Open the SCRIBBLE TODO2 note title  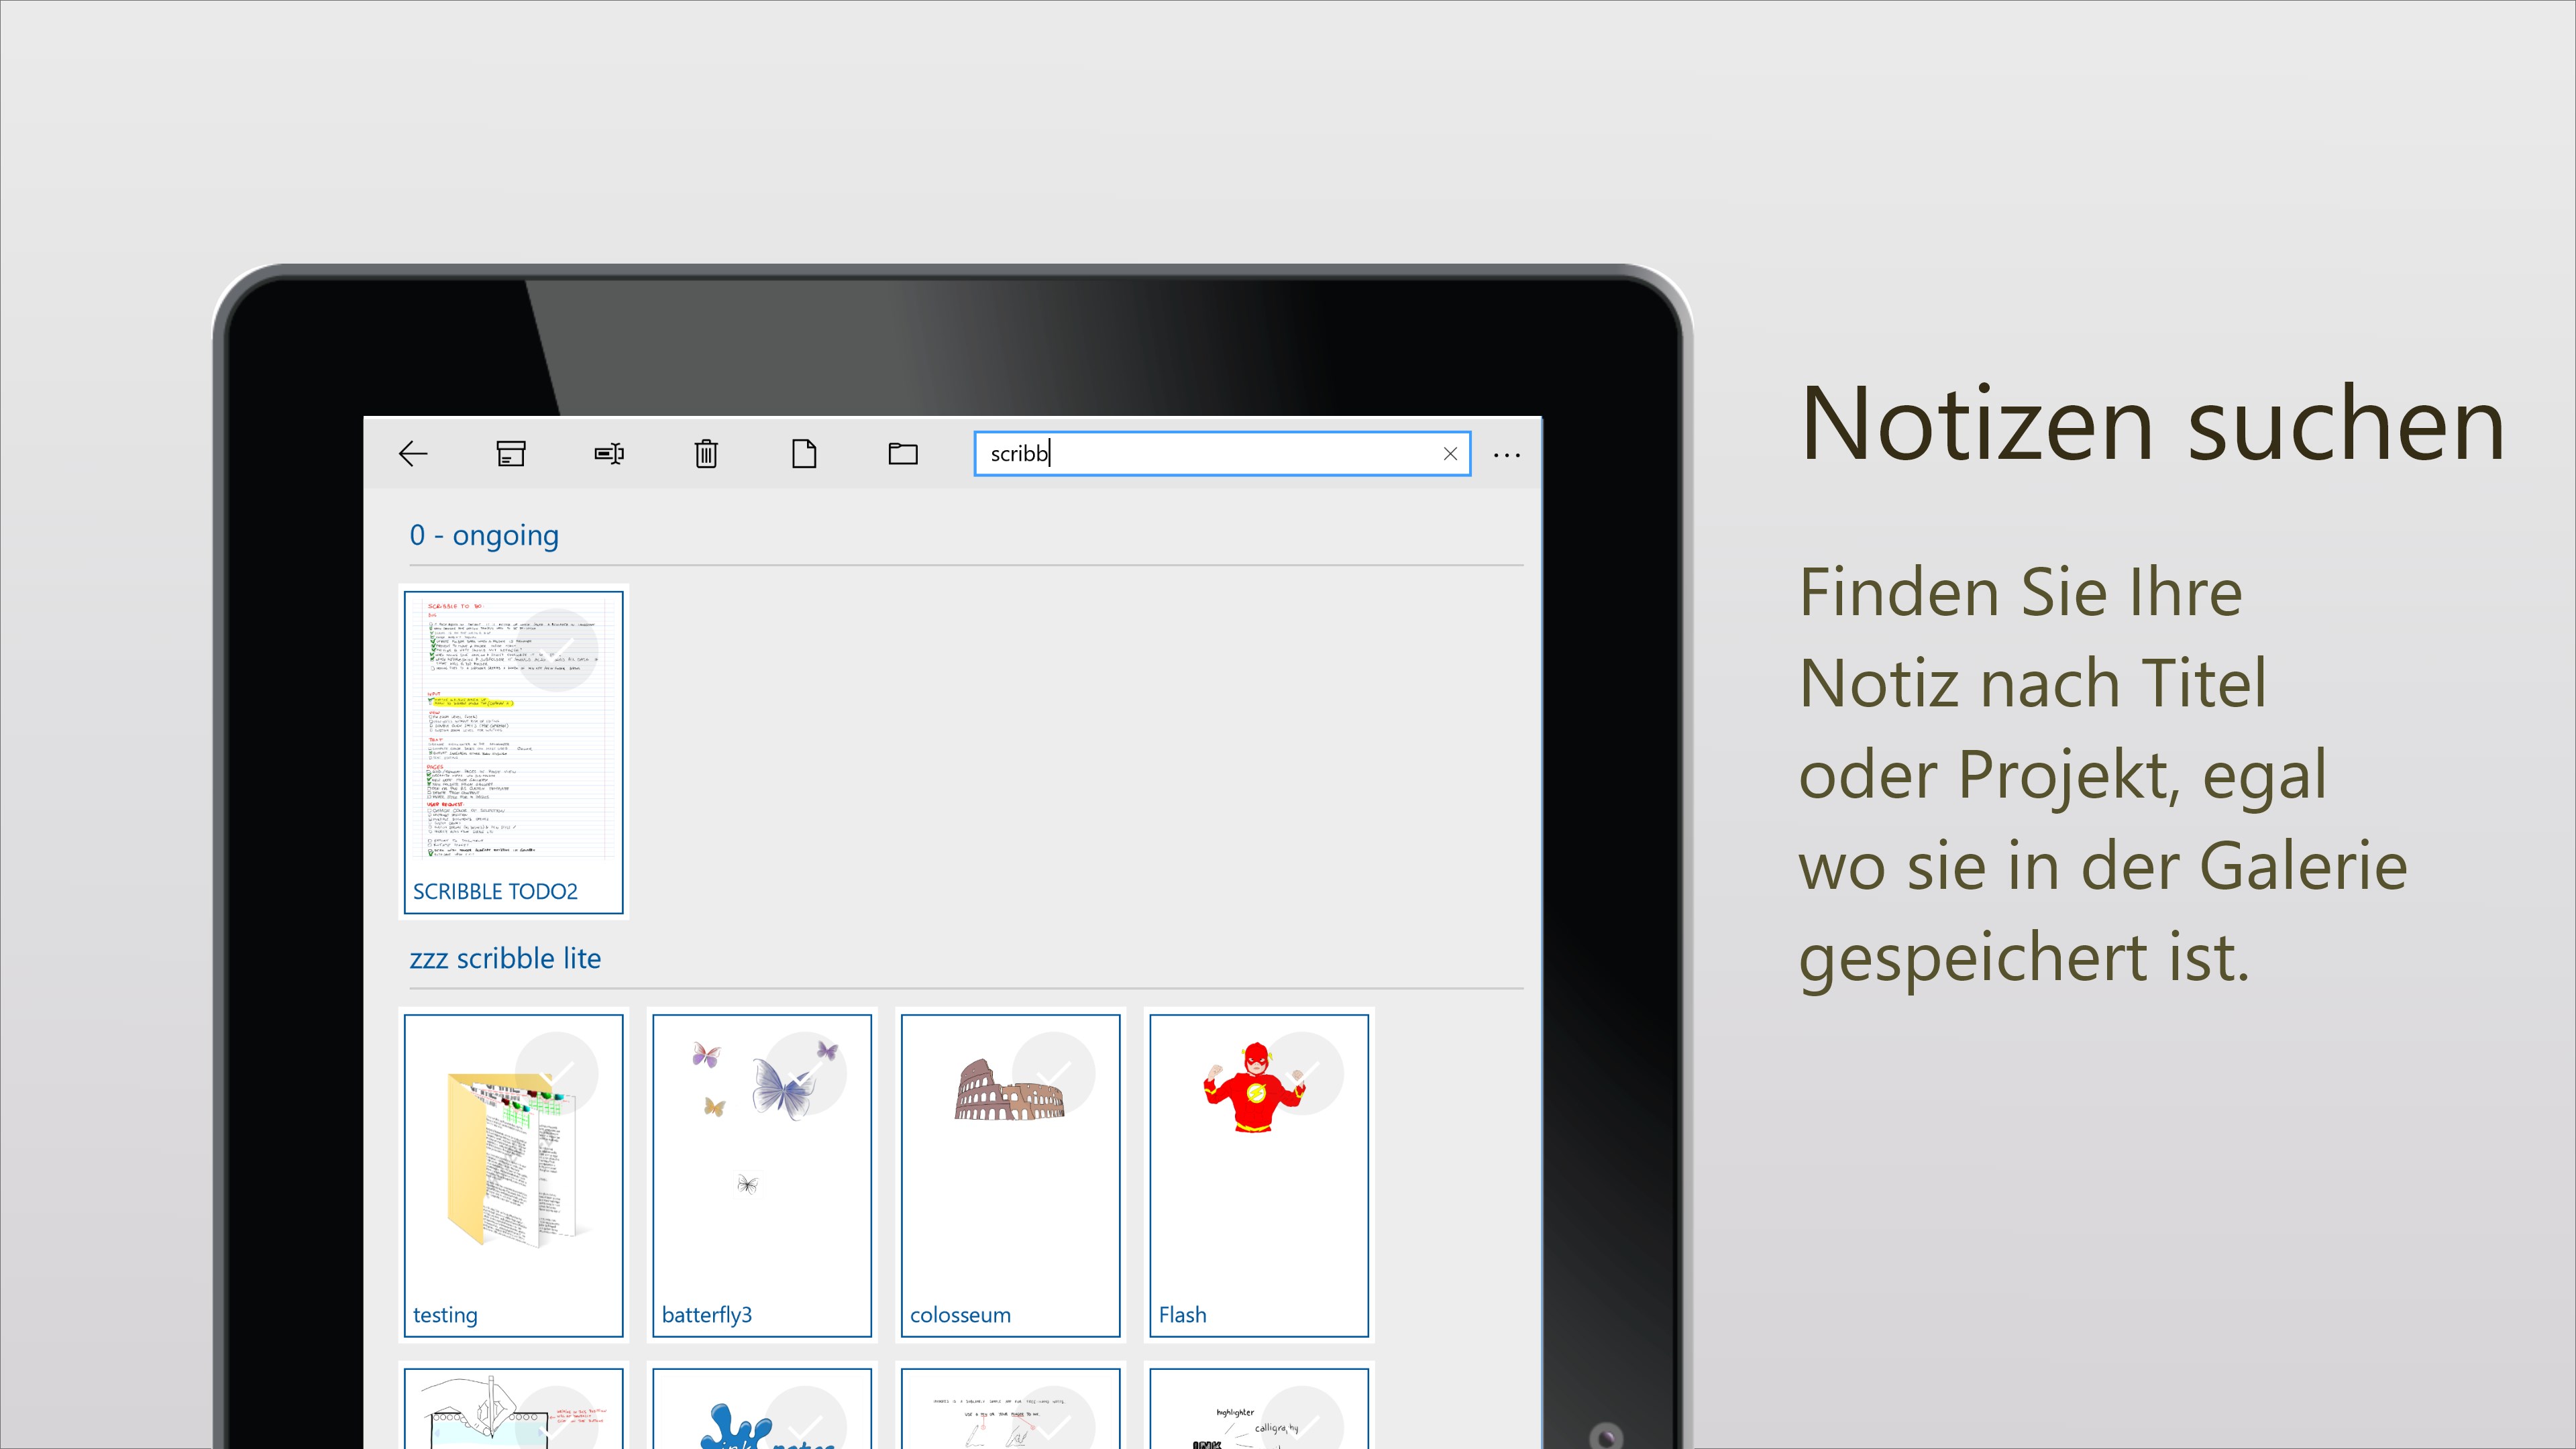point(495,891)
